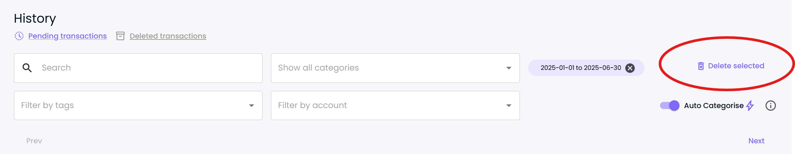Toggle the Auto Categorise switch
This screenshot has width=795, height=154.
point(670,105)
